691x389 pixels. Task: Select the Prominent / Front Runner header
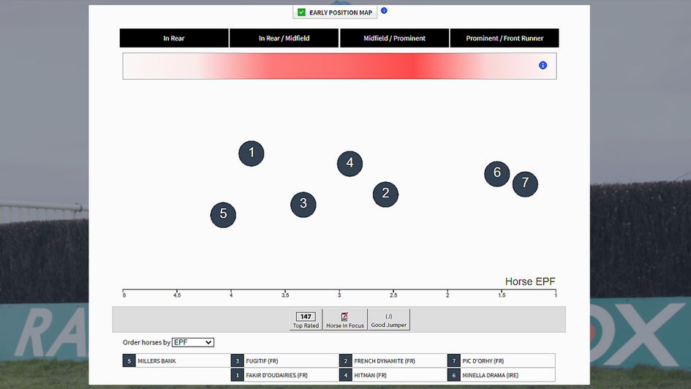click(505, 38)
